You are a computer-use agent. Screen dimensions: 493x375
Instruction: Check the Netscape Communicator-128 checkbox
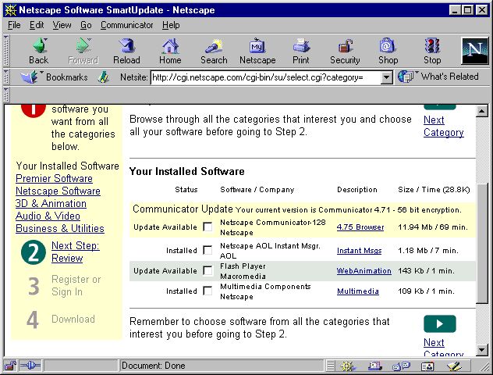point(207,227)
